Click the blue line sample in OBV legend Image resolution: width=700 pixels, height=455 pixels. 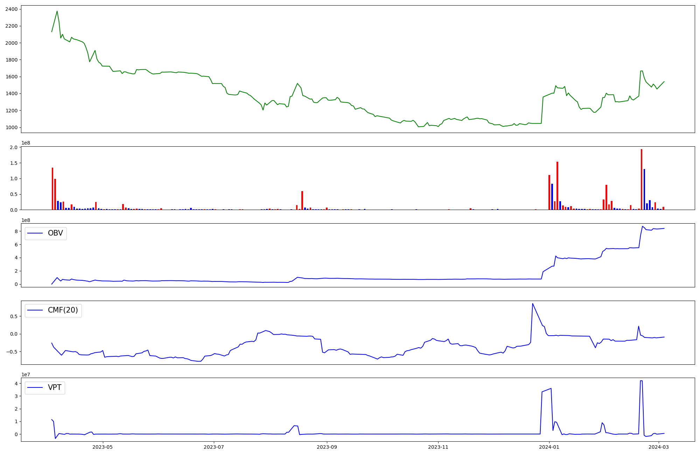coord(35,233)
